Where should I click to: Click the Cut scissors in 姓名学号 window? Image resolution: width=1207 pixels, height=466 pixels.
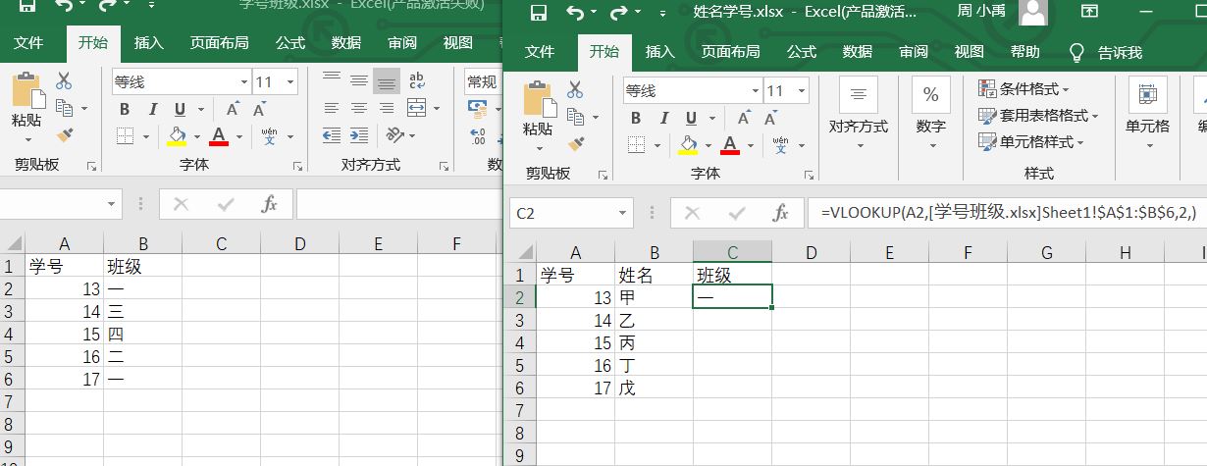click(x=575, y=89)
